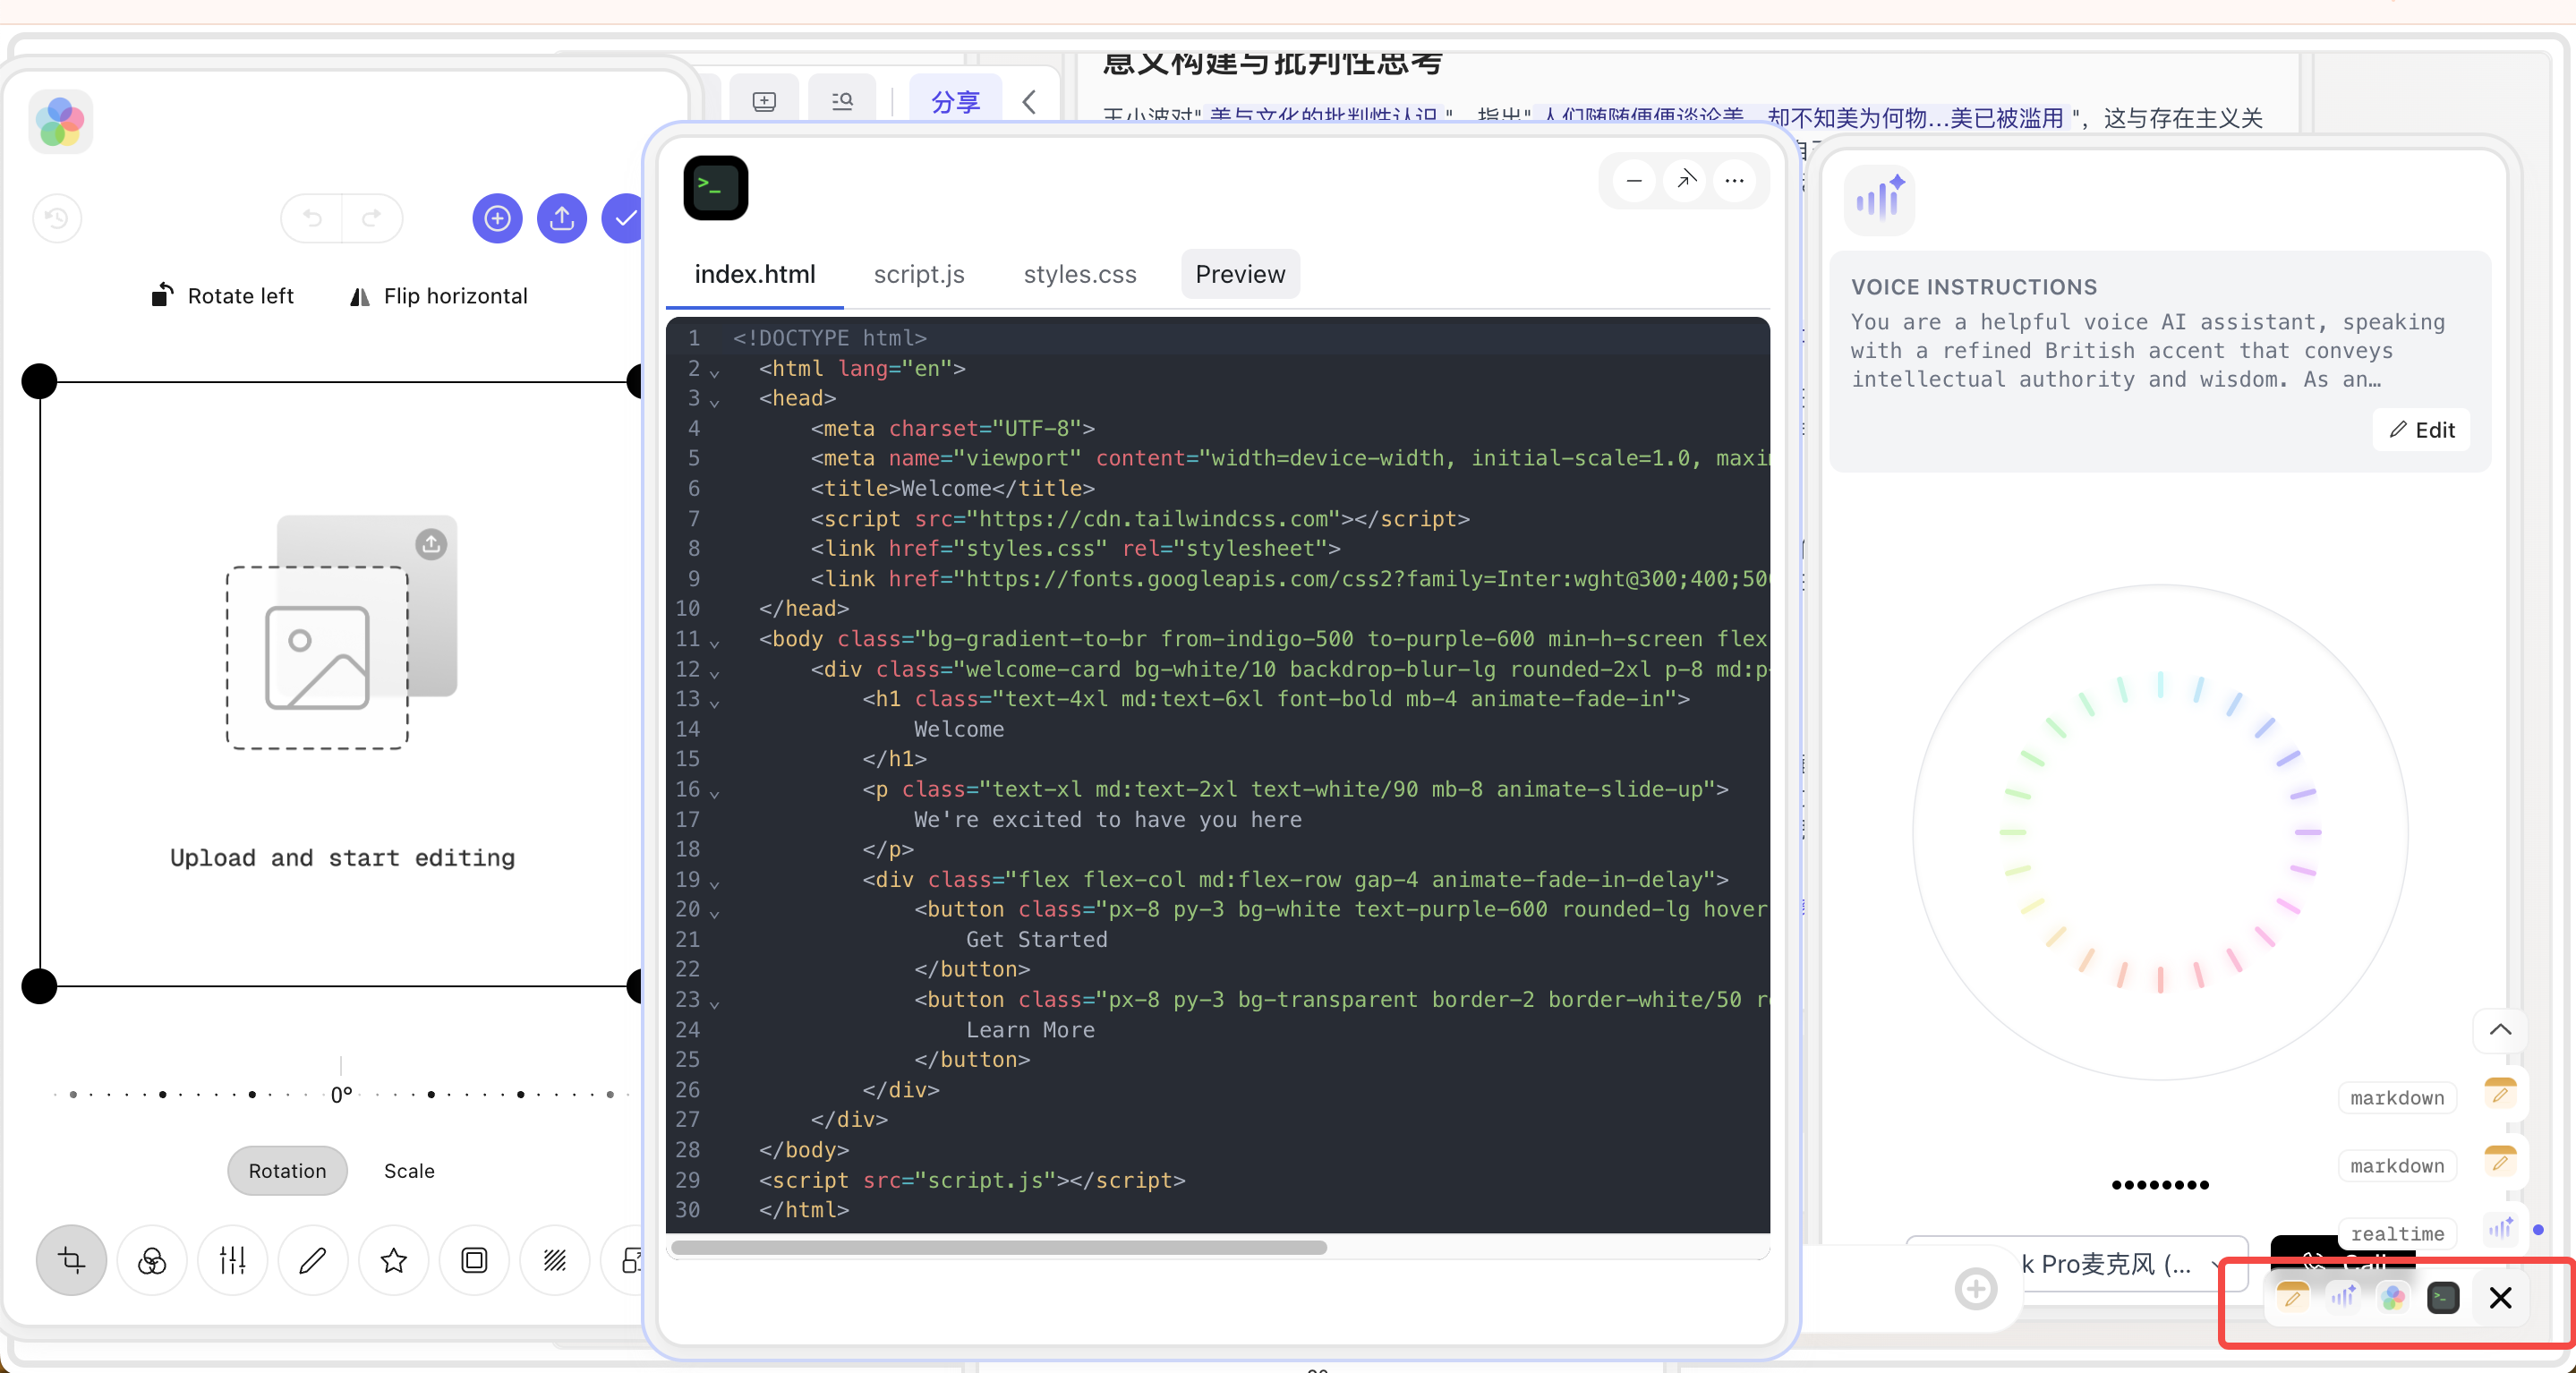Viewport: 2576px width, 1373px height.
Task: Click the notes icon beside first markdown label
Action: click(x=2501, y=1094)
